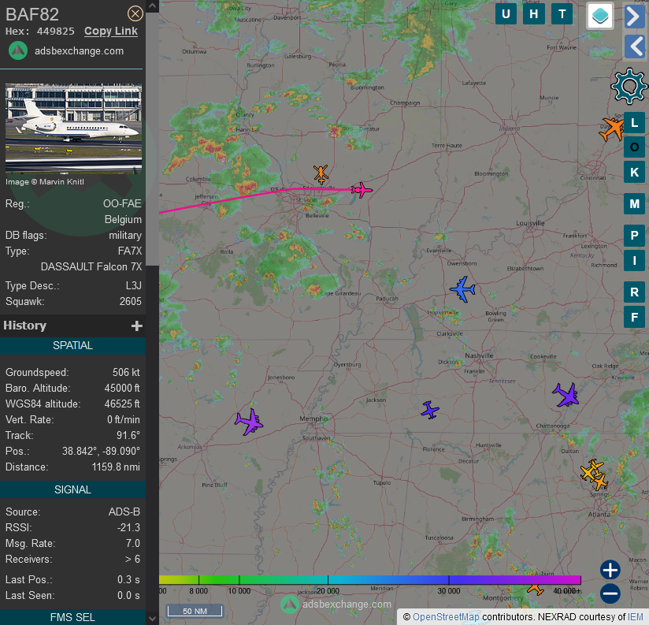Viewport: 649px width, 625px height.
Task: Click the SIGNAL section header
Action: (x=72, y=489)
